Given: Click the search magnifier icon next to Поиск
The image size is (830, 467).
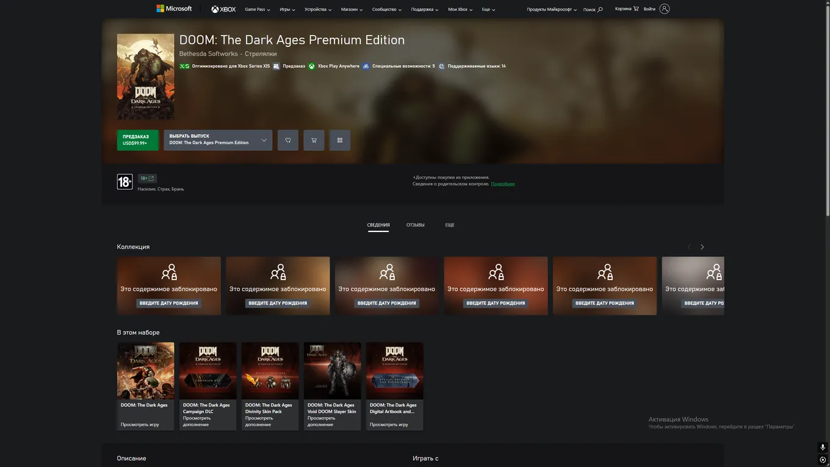Looking at the screenshot, I should coord(600,9).
